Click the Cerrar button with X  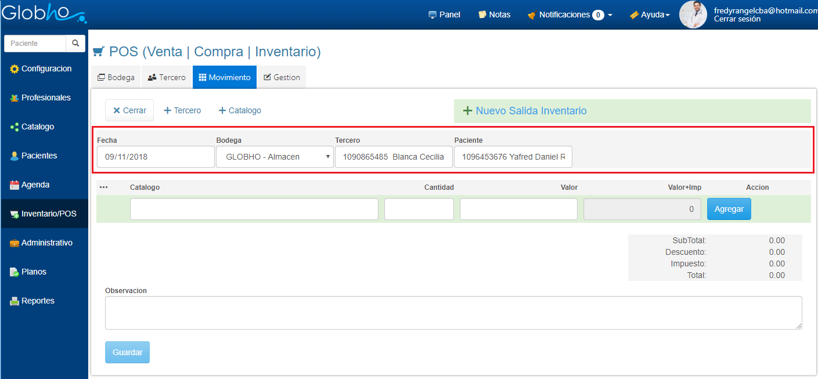(x=129, y=110)
